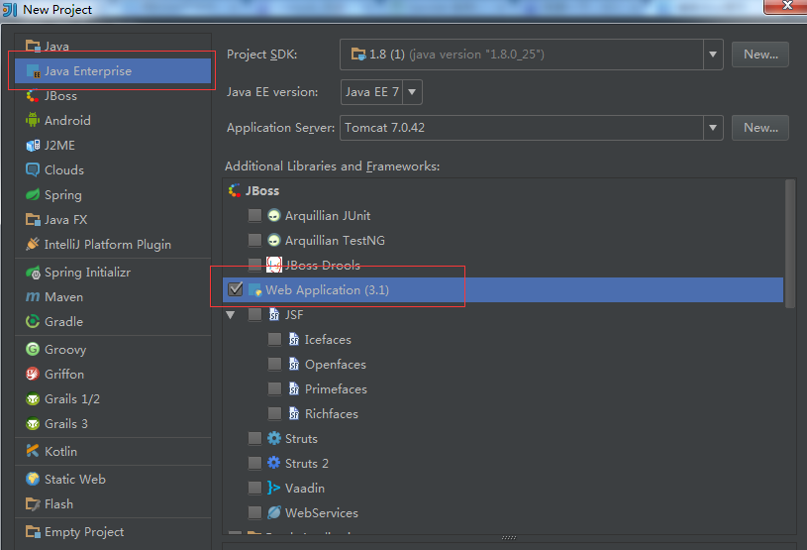Collapse the JSF tree node

pyautogui.click(x=231, y=315)
